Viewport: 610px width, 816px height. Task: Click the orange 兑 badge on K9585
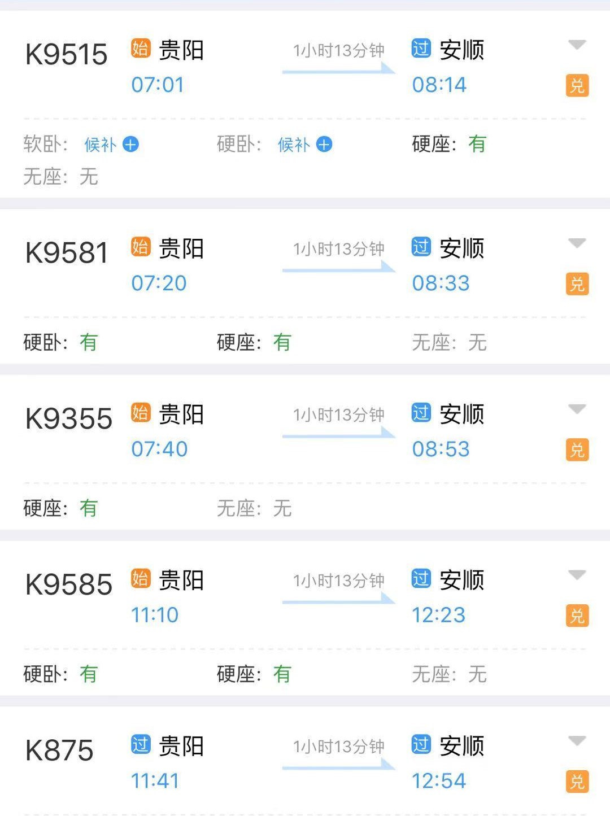tap(577, 616)
